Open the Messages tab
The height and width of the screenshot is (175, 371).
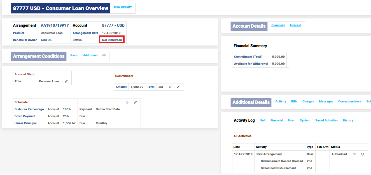[x=326, y=101]
